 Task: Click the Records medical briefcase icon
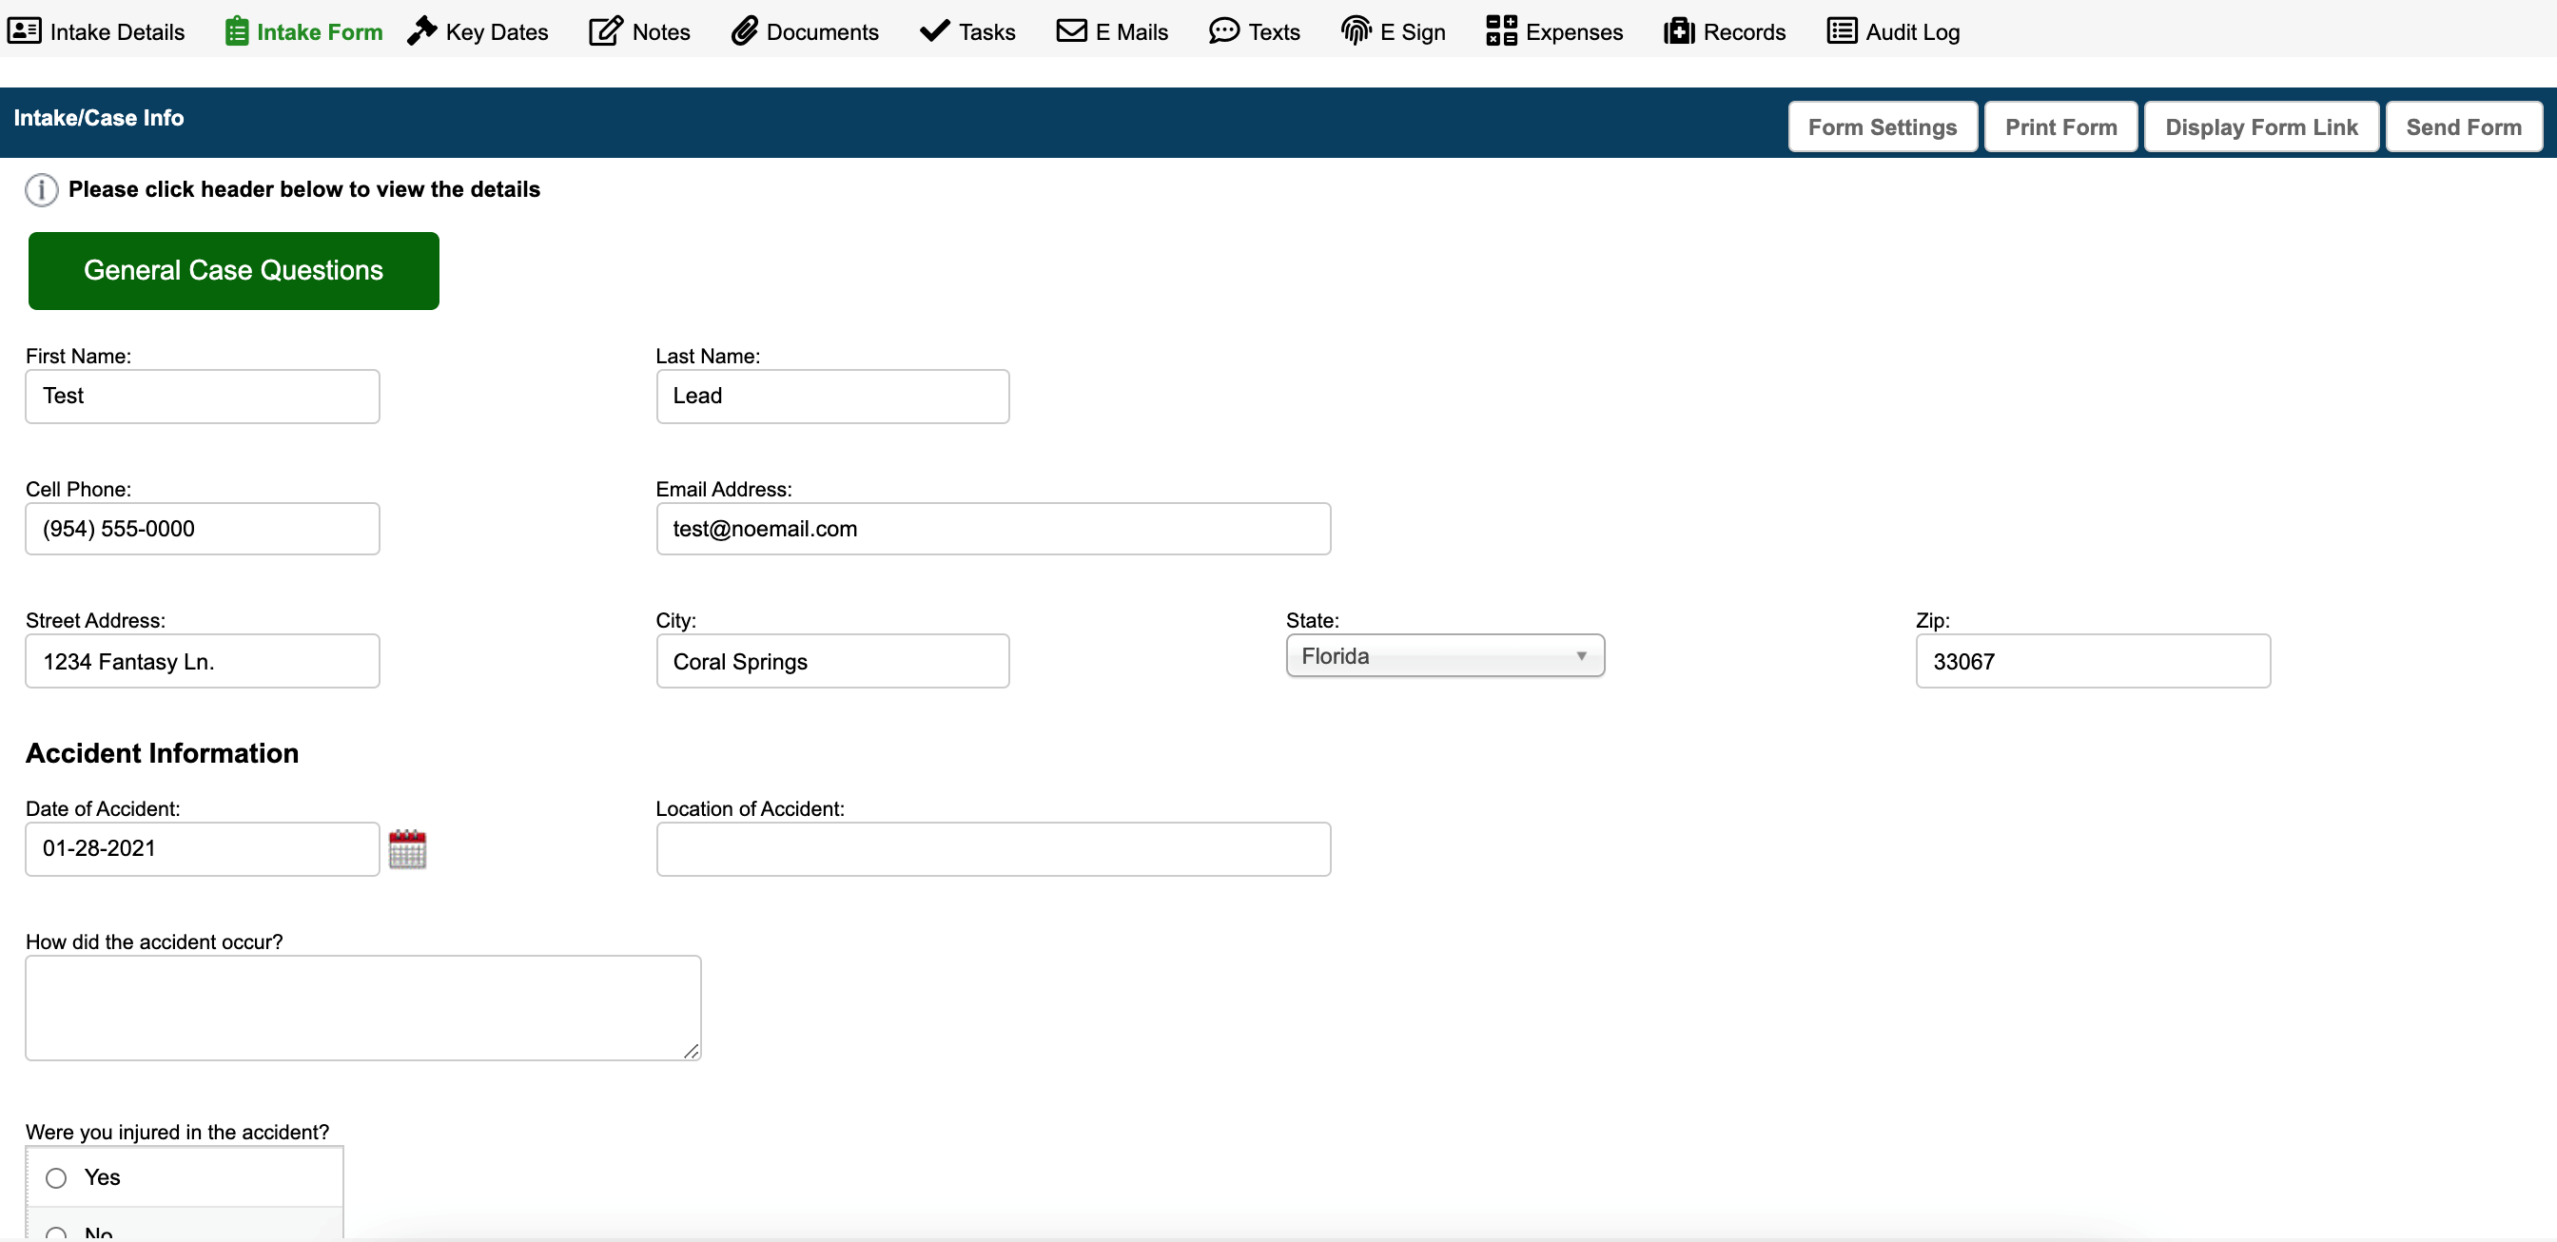click(x=1679, y=30)
